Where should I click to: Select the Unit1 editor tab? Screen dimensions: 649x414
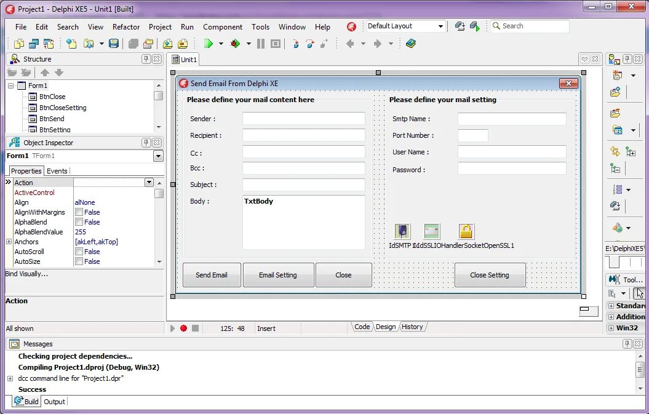point(185,60)
